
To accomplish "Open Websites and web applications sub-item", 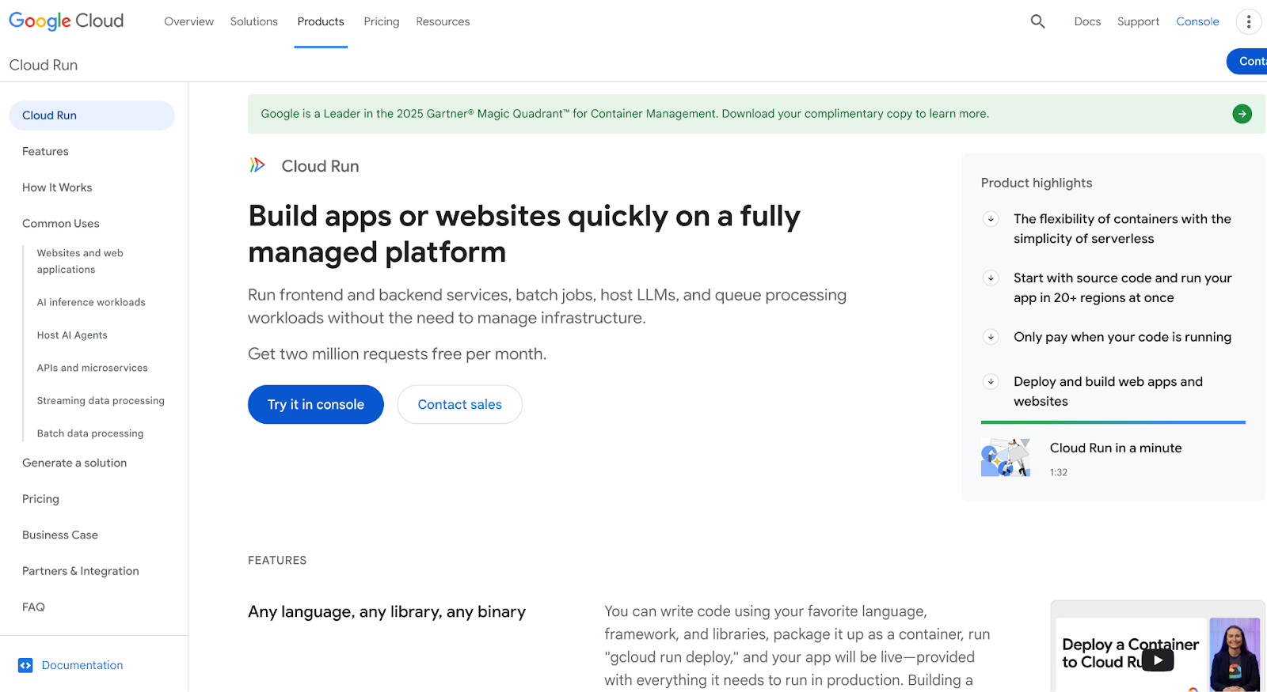I will click(x=80, y=261).
